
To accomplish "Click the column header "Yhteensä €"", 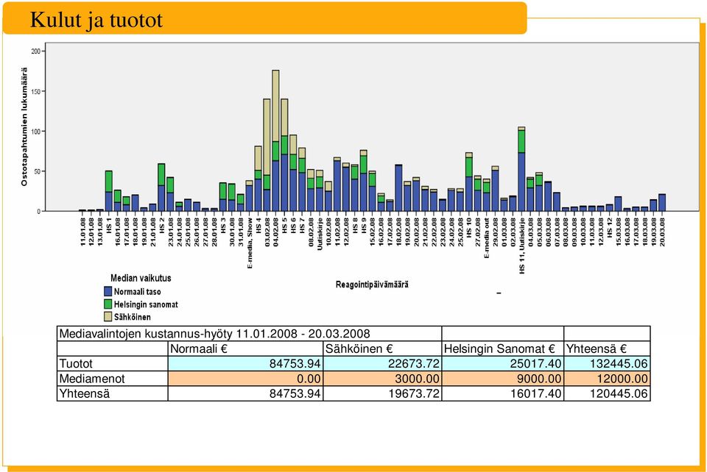I will point(596,348).
